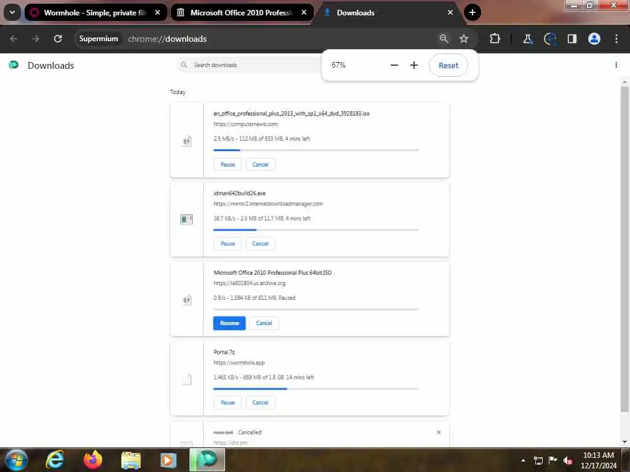Click the Supermium logo beside Downloads
Viewport: 630px width, 472px height.
14,65
